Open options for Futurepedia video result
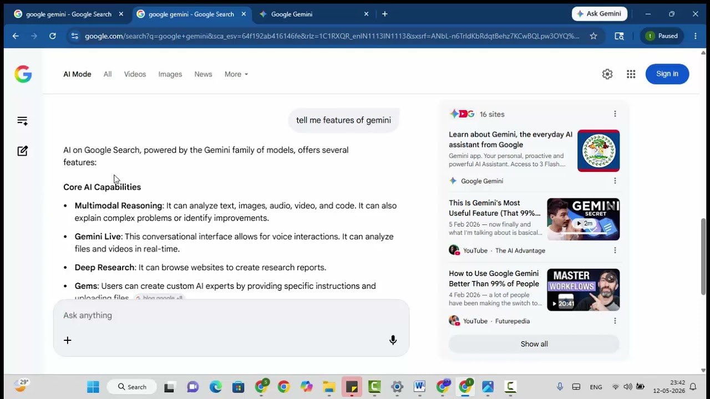710x399 pixels. point(615,321)
